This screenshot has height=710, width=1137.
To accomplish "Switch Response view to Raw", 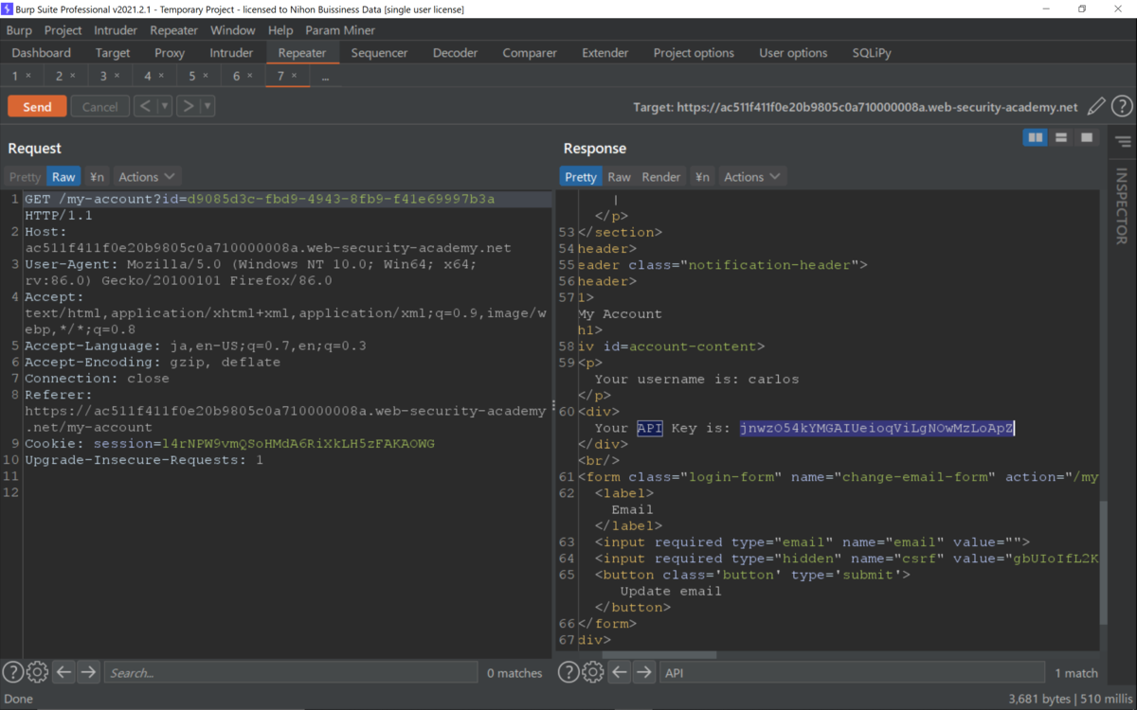I will point(619,177).
